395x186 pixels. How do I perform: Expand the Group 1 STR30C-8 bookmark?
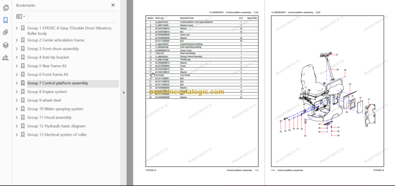(17, 28)
